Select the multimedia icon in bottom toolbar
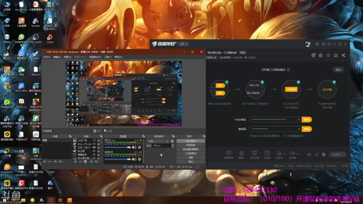This screenshot has width=363, height=204. 267,153
